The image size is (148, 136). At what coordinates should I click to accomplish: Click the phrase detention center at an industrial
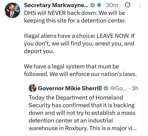coord(71,121)
